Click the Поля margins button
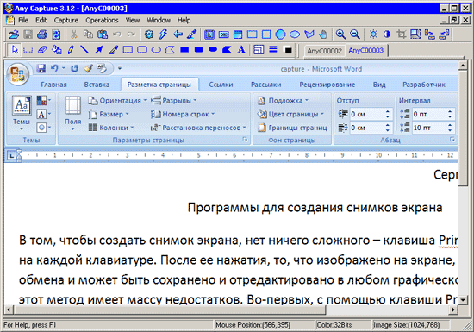Viewport: 474px width, 332px height. (73, 113)
